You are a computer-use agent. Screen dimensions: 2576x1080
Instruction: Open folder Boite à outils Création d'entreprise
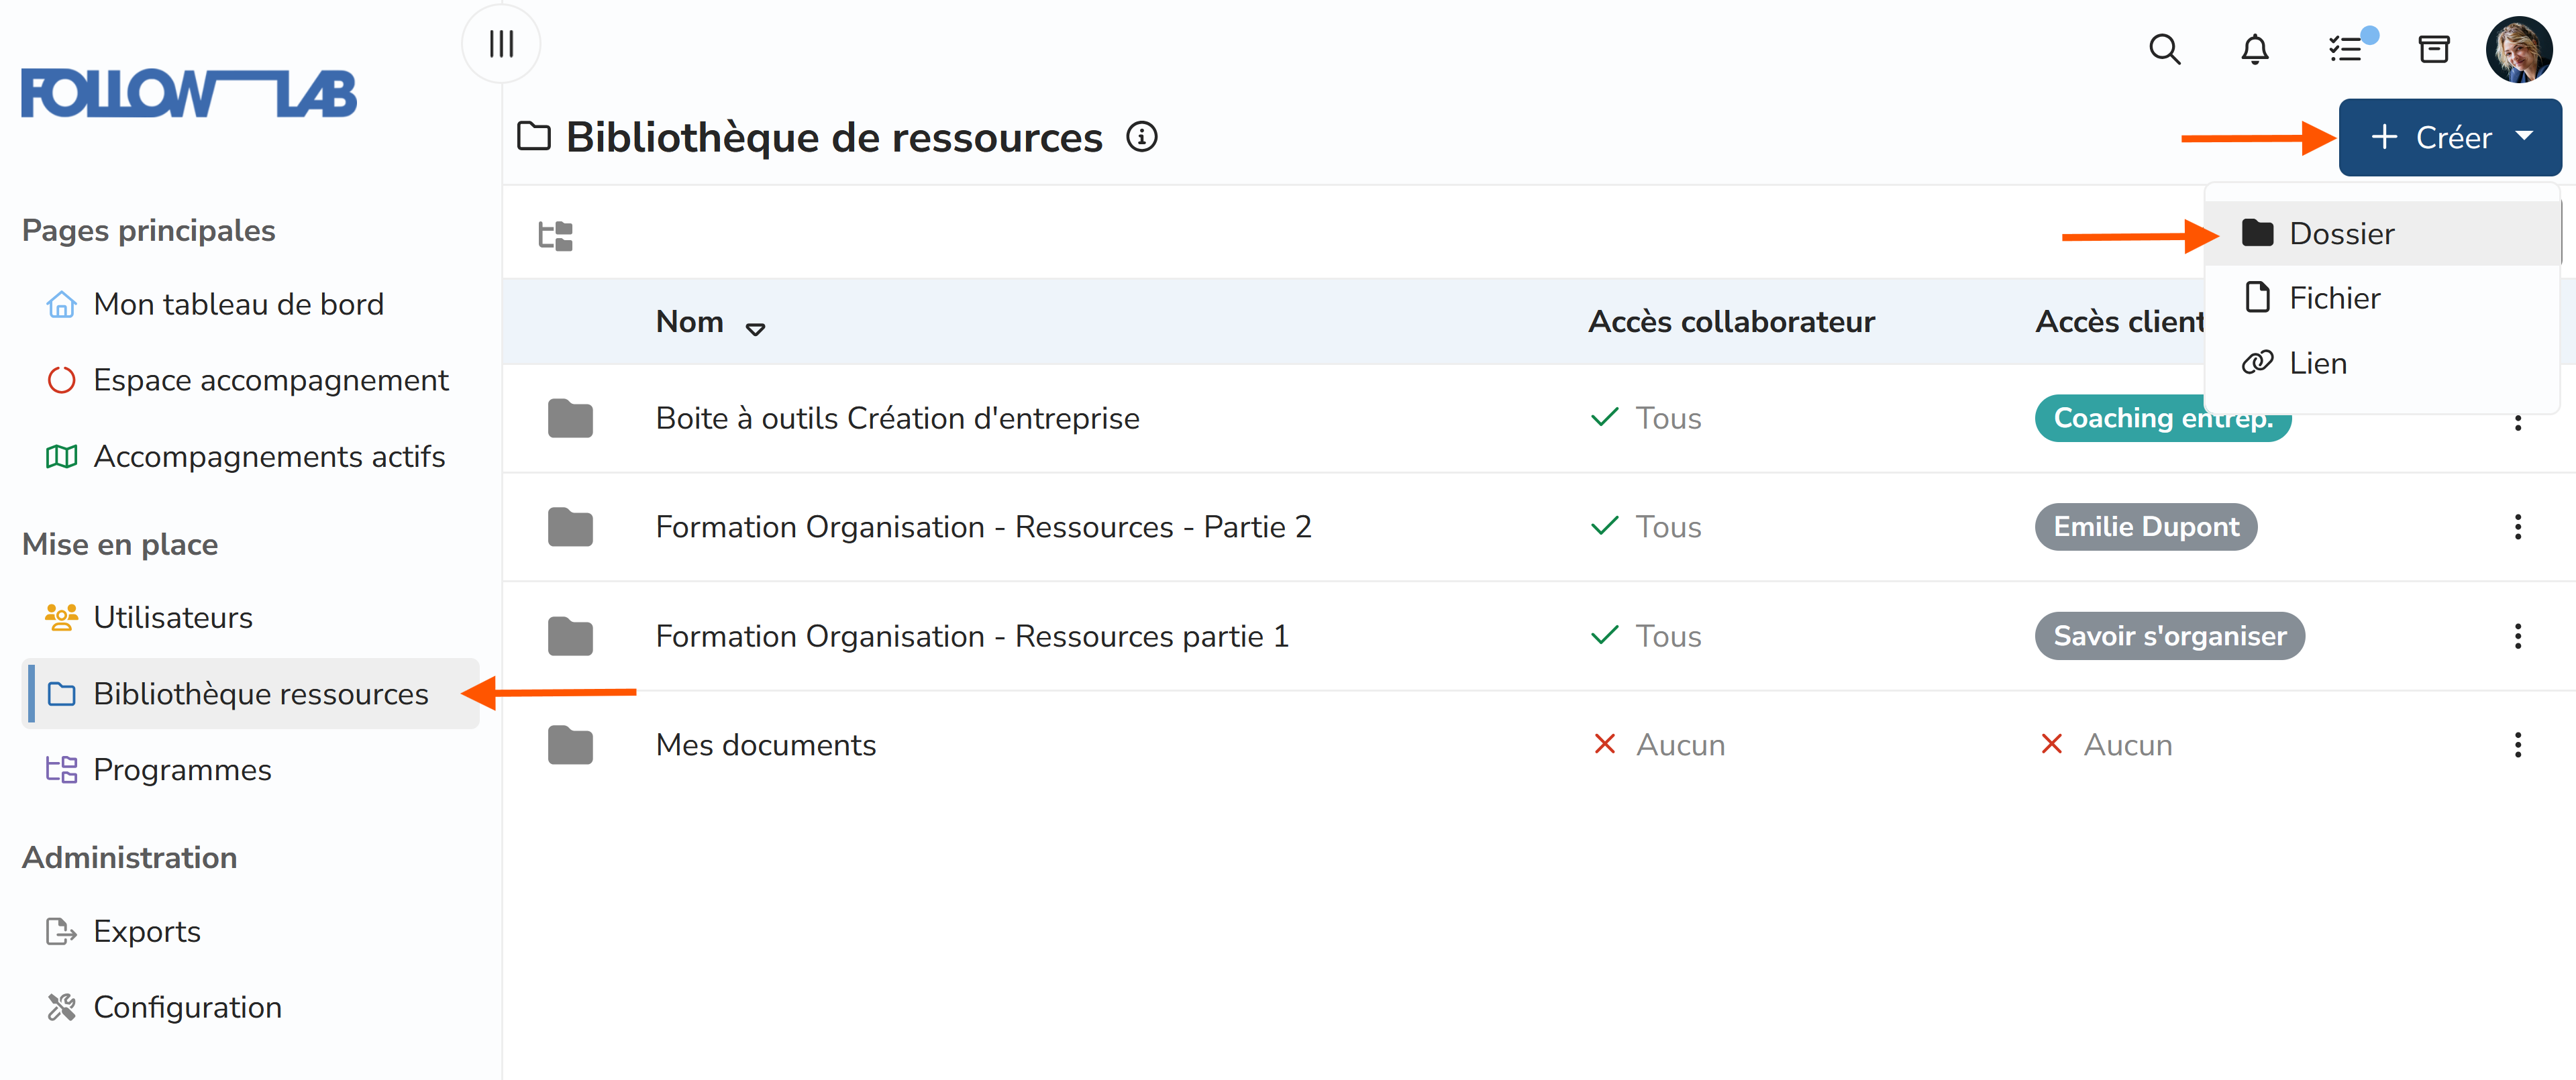coord(897,418)
